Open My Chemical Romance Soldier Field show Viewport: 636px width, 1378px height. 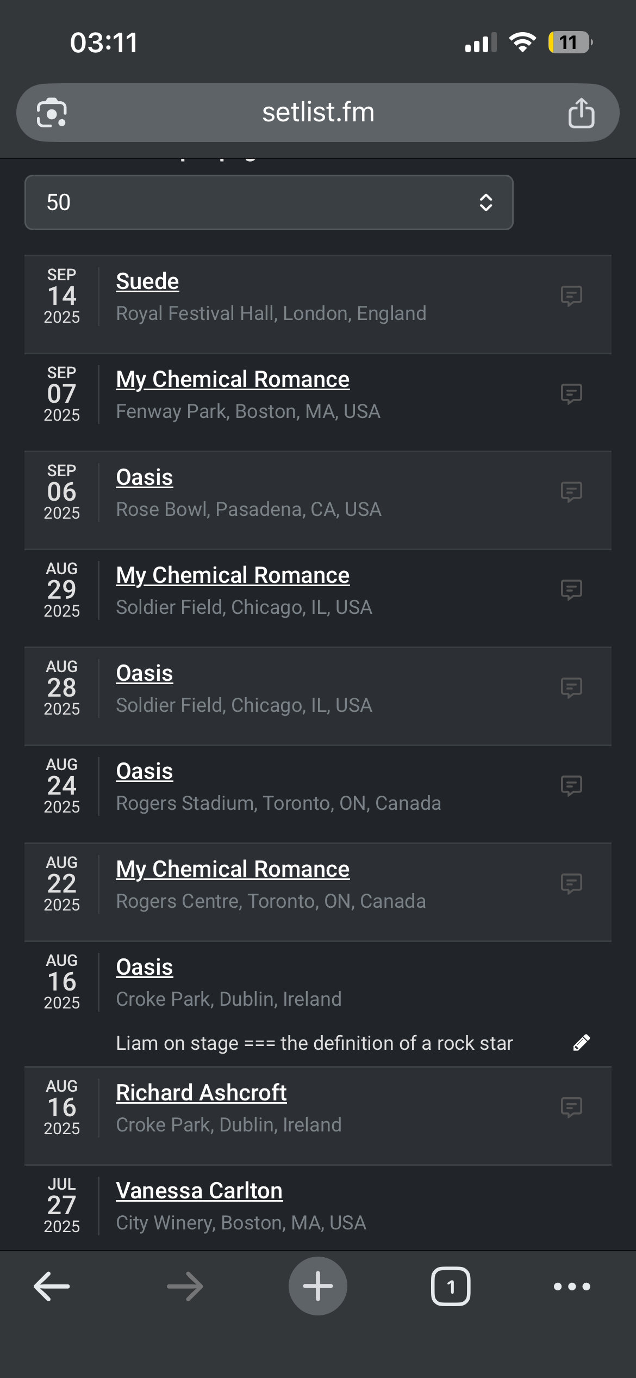(x=233, y=575)
